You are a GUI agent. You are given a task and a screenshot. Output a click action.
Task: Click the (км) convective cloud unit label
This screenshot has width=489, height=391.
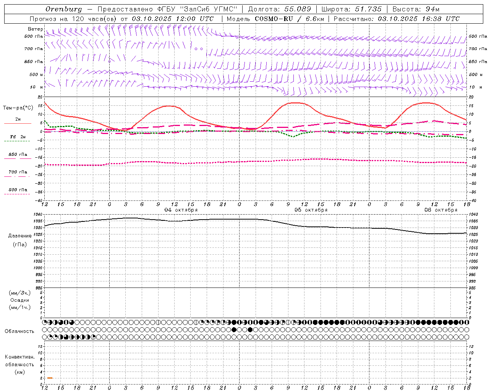pyautogui.click(x=20, y=372)
